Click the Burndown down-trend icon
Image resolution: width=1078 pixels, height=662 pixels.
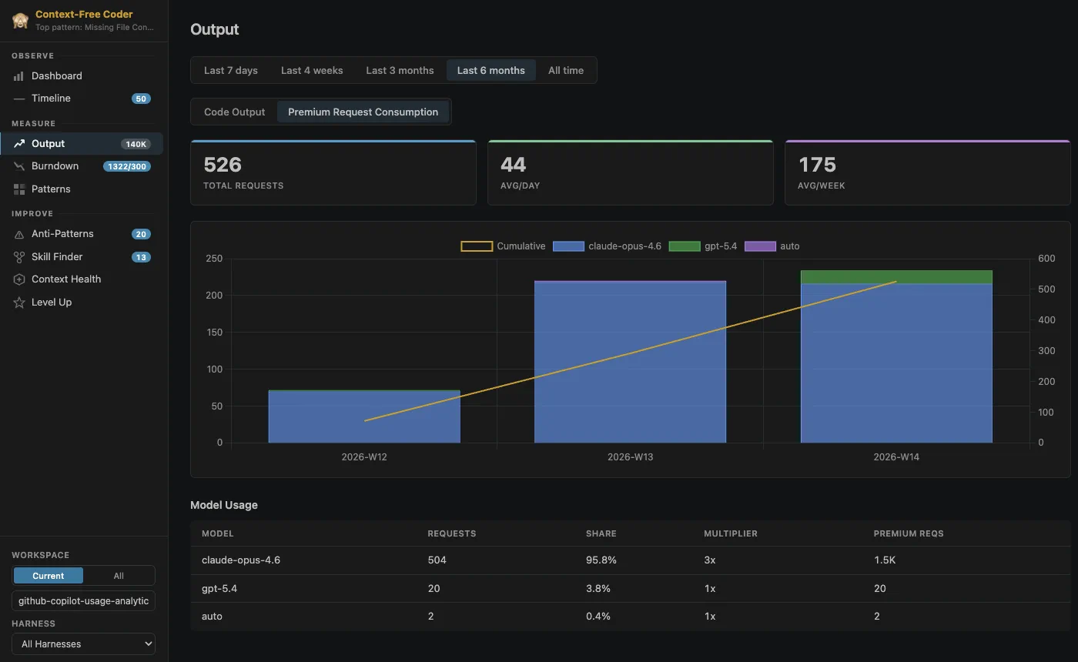[x=19, y=166]
